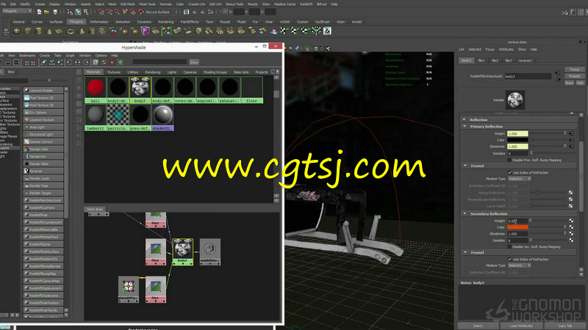The height and width of the screenshot is (330, 588).
Task: Click the Secondary Reflection Weight value field
Action: click(518, 221)
